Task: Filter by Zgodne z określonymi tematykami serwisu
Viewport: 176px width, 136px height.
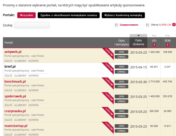Action: point(69,15)
